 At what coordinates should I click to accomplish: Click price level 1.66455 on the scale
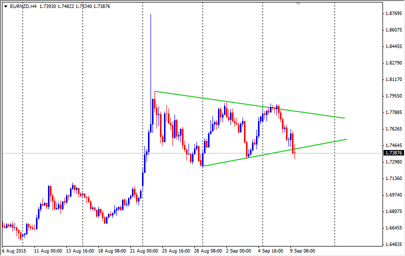(394, 228)
